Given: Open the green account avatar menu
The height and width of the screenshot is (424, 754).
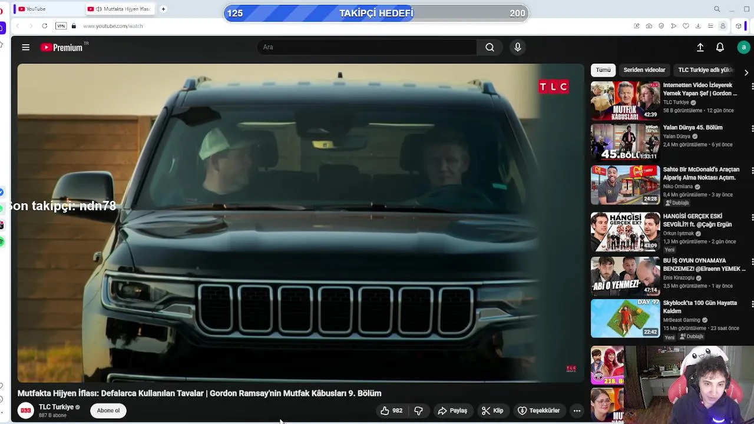Looking at the screenshot, I should point(743,48).
